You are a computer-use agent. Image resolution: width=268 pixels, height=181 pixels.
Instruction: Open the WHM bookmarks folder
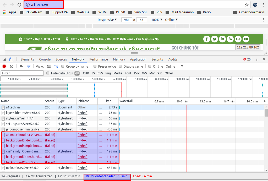tap(100, 12)
